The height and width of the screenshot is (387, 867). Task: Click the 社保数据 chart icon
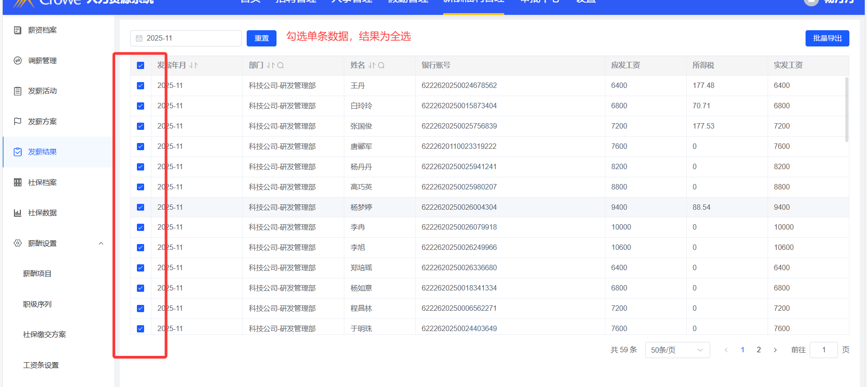(x=18, y=213)
